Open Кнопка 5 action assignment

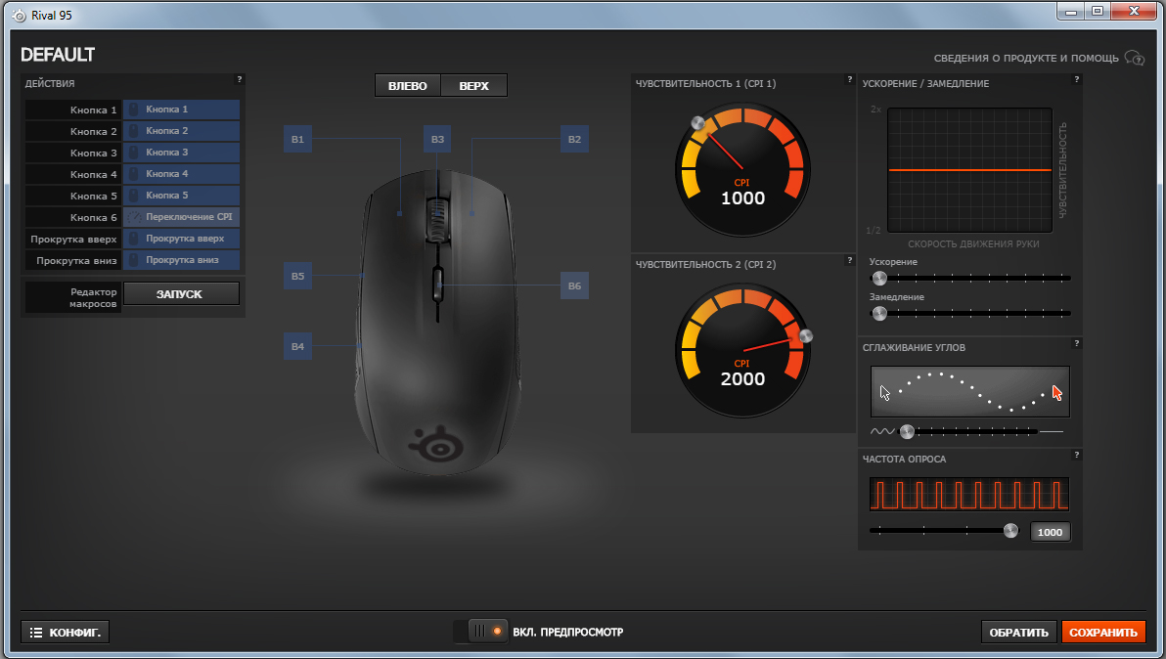pos(181,196)
